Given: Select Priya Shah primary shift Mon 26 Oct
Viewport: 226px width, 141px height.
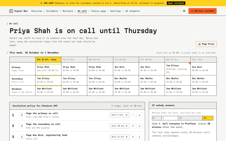Looking at the screenshot, I should click(x=48, y=69).
